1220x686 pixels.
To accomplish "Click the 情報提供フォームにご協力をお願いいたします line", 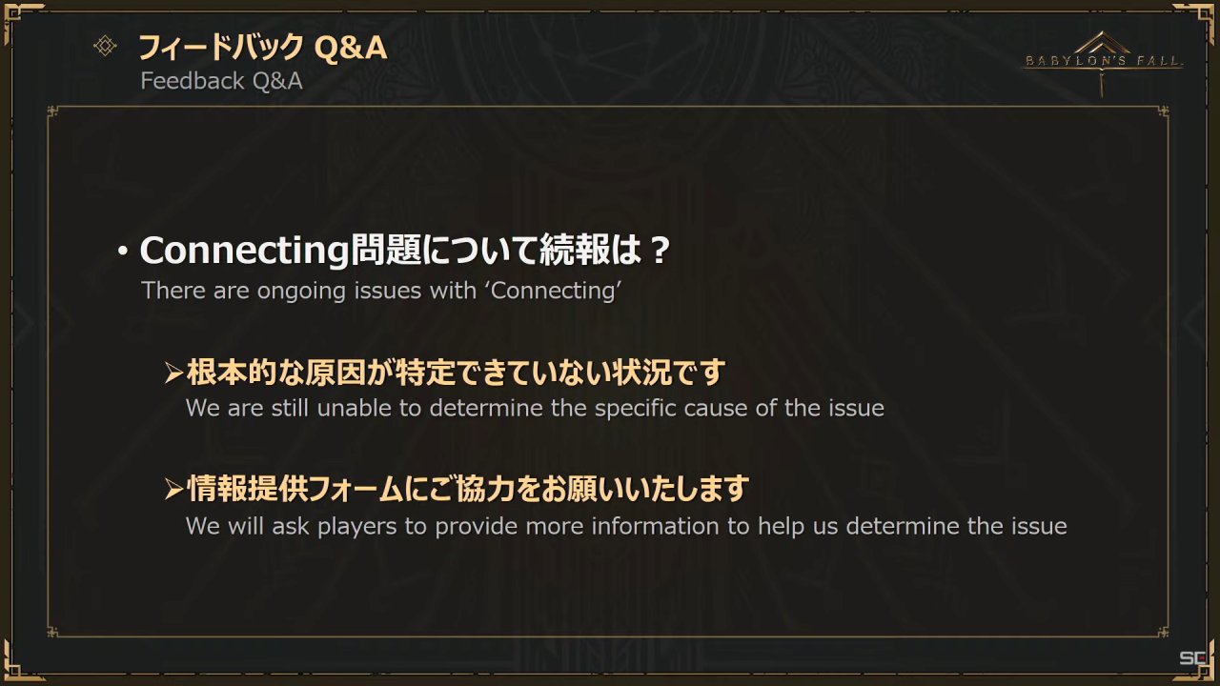I will [x=467, y=490].
